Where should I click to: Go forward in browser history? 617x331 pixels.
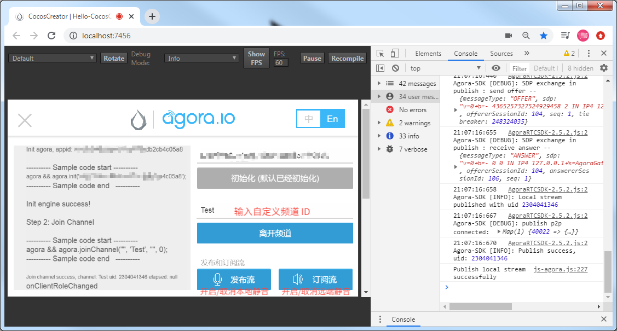(x=34, y=36)
